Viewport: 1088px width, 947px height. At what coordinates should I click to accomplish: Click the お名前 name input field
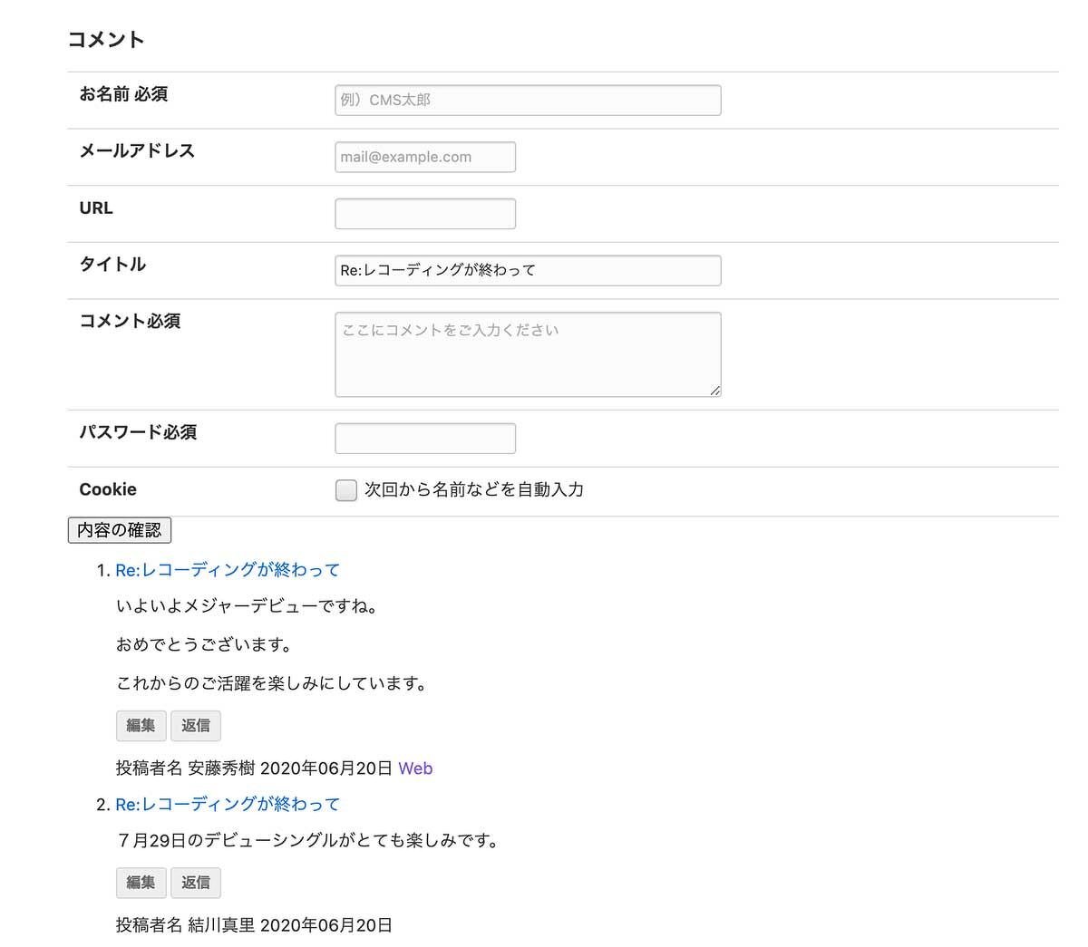[528, 100]
